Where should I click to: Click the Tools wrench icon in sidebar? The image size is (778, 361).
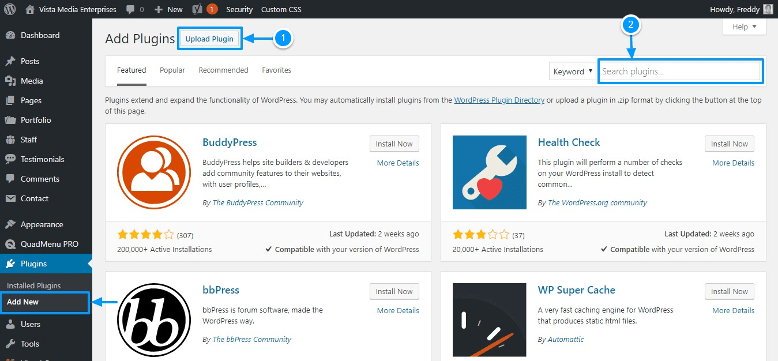point(10,344)
